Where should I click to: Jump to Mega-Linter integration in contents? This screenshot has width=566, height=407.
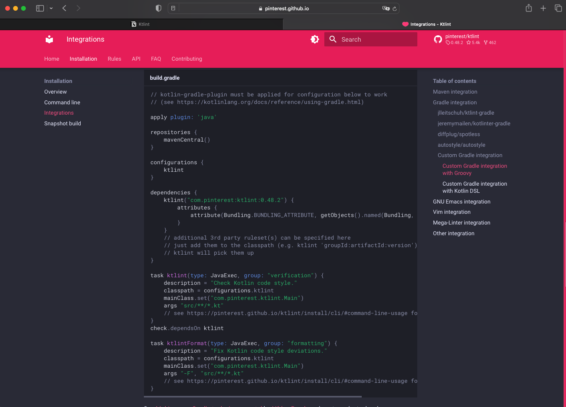(x=461, y=223)
